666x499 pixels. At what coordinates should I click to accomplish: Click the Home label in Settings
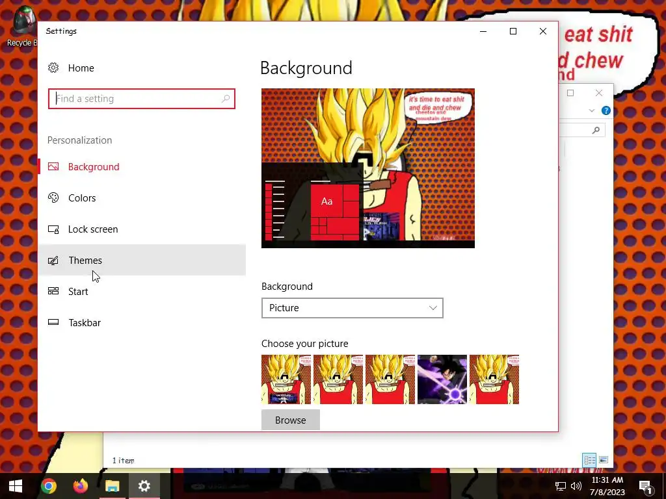81,68
